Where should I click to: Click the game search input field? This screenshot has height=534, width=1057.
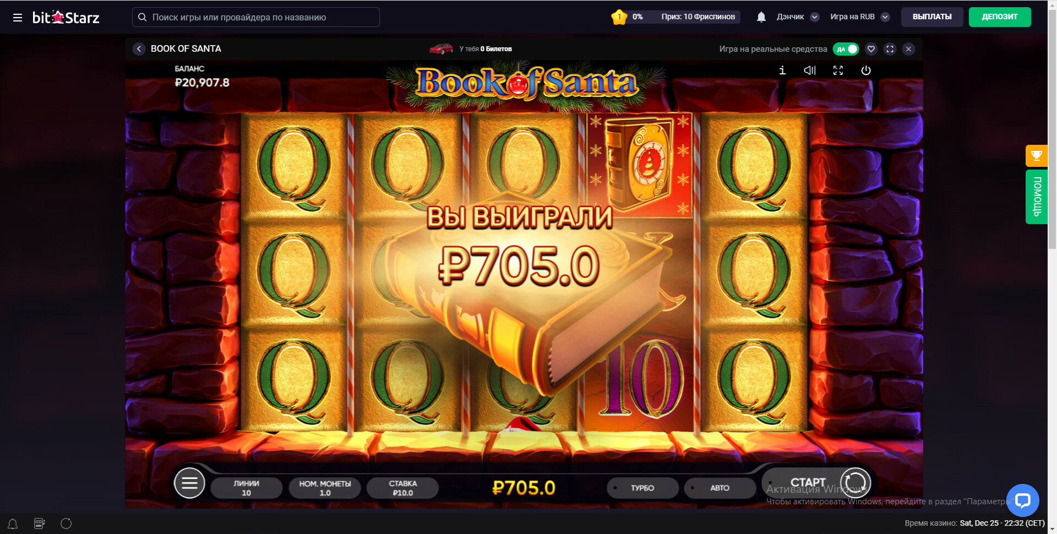(256, 17)
